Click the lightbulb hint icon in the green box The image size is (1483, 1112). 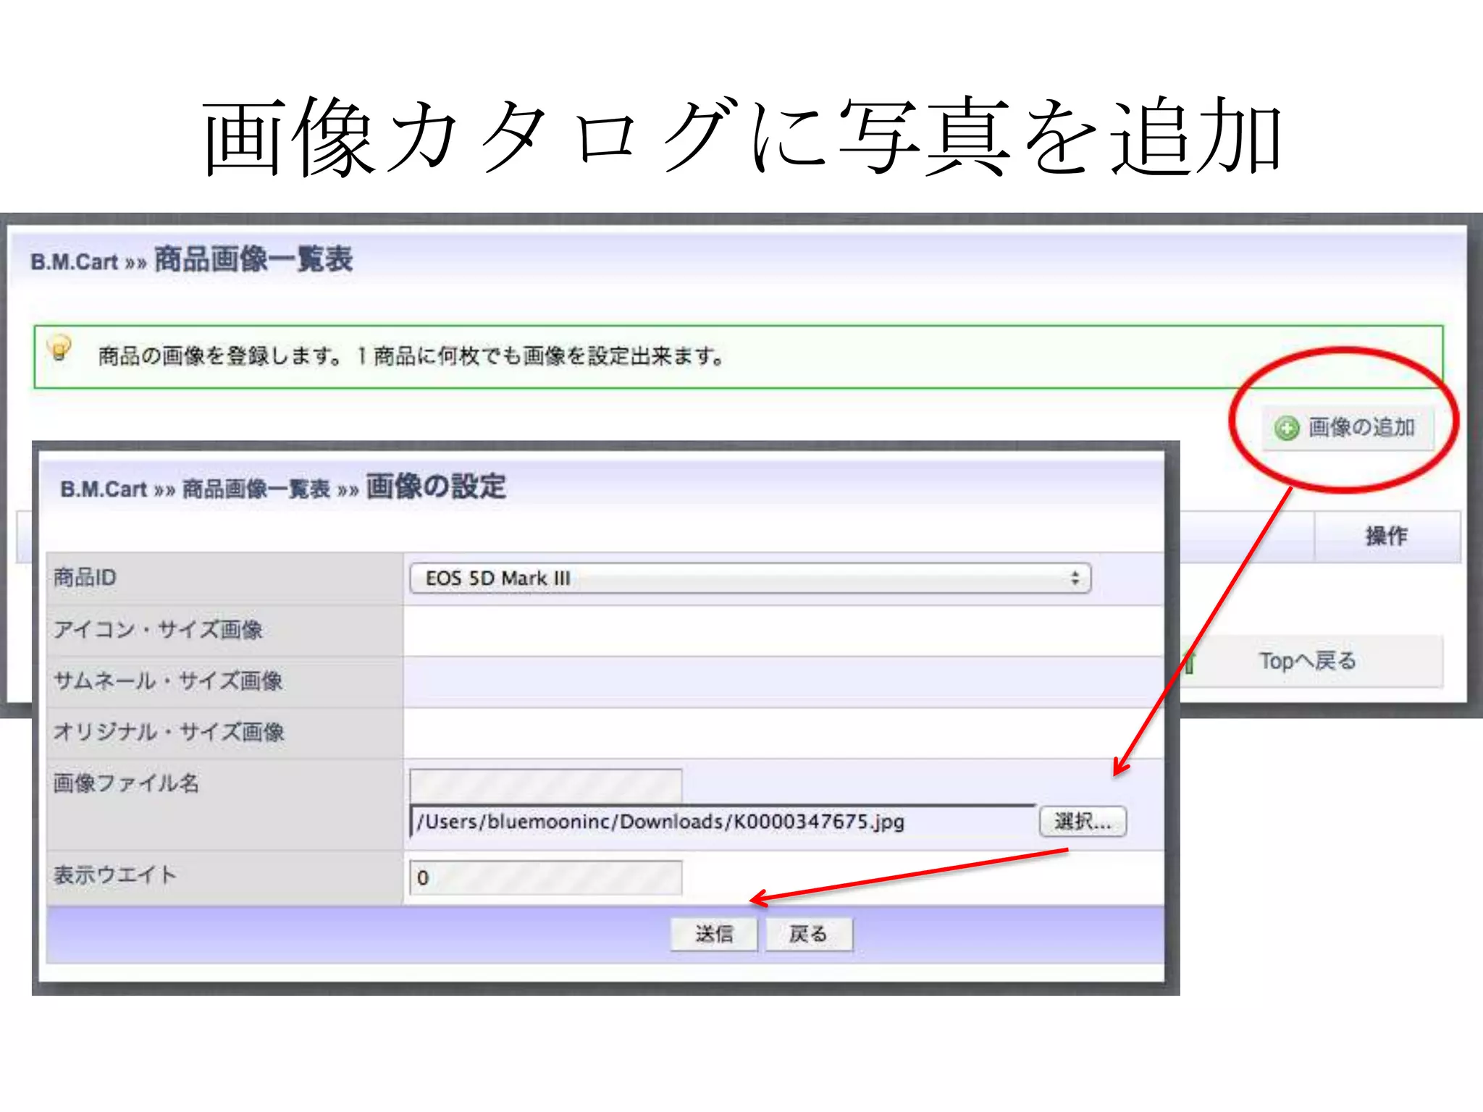[60, 347]
